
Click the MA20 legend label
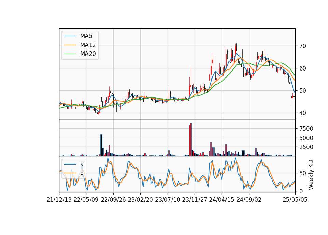click(x=88, y=54)
